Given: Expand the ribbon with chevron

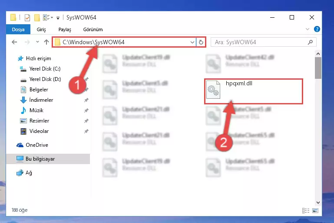Looking at the screenshot, I should click(x=308, y=29).
